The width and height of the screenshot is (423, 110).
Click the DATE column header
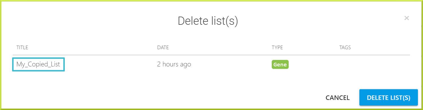click(x=163, y=48)
